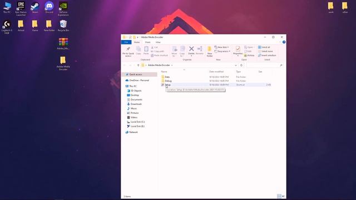The height and width of the screenshot is (200, 356).
Task: Select the Data folder in file list
Action: (167, 77)
